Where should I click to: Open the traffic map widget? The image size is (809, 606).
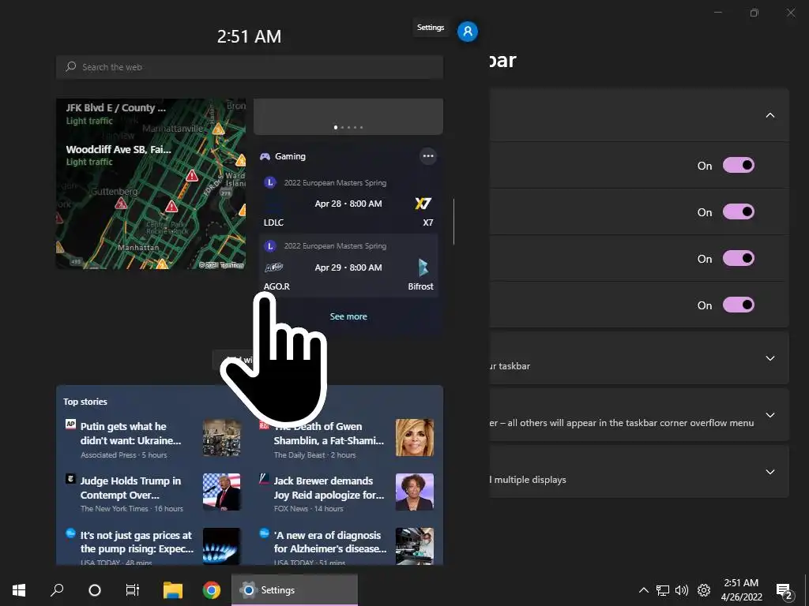[151, 183]
